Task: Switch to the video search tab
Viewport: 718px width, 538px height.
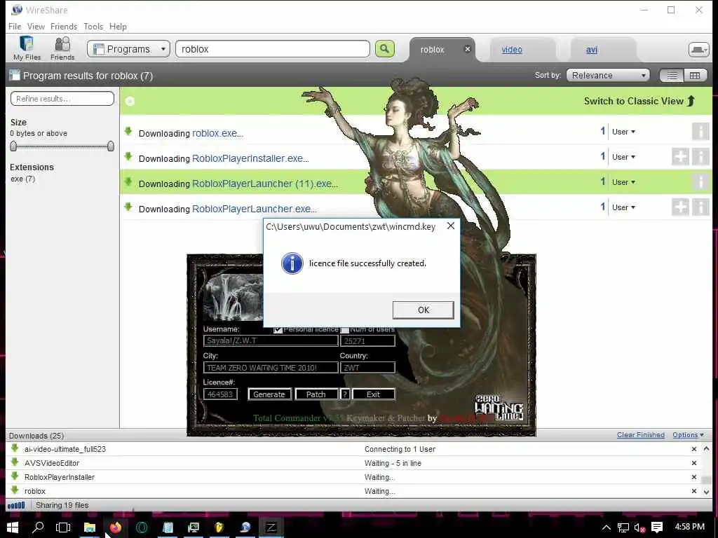Action: (511, 50)
